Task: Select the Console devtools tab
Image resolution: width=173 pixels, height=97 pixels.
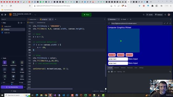Action: (x=110, y=68)
